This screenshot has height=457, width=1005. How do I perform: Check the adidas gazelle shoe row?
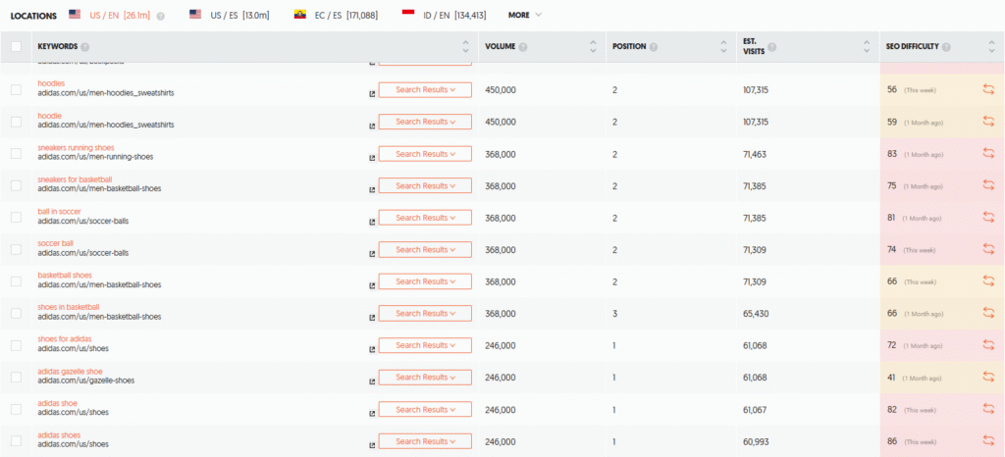(16, 378)
